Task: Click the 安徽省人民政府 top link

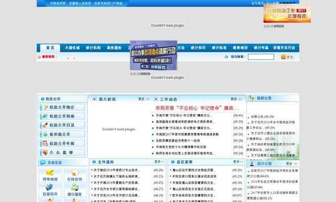Action: point(80,3)
